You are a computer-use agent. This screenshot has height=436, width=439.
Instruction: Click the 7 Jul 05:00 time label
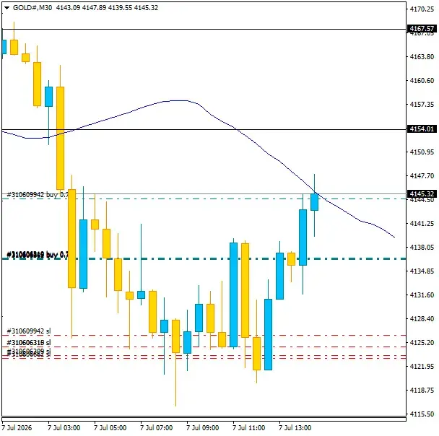110,428
